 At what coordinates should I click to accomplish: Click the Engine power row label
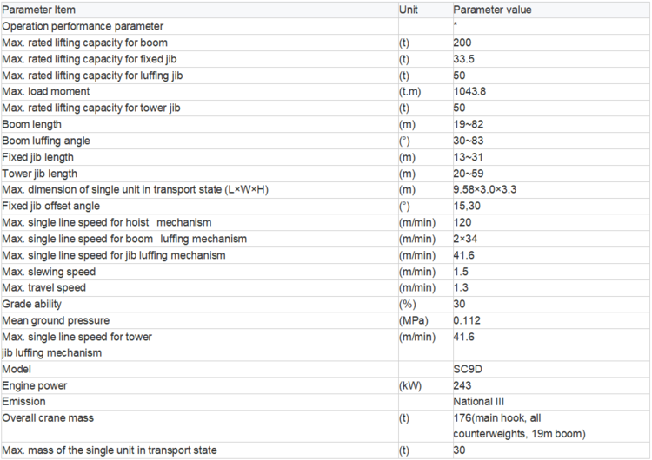pyautogui.click(x=35, y=385)
